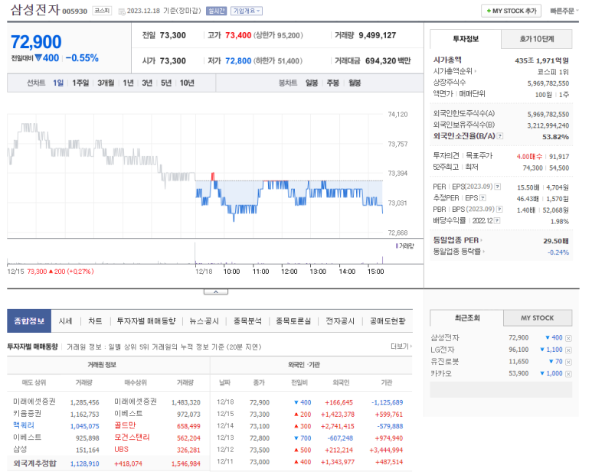Click the 실시간 badge button
This screenshot has height=475, width=592.
pyautogui.click(x=216, y=11)
